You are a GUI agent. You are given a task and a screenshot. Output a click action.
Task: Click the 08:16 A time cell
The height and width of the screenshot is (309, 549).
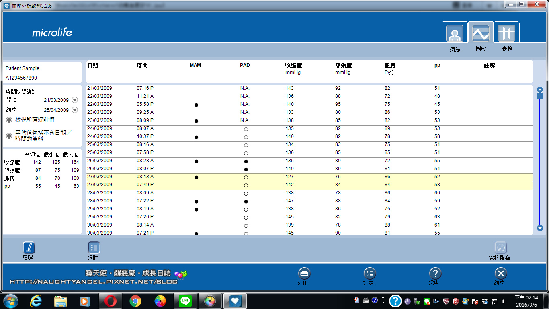[x=145, y=144]
